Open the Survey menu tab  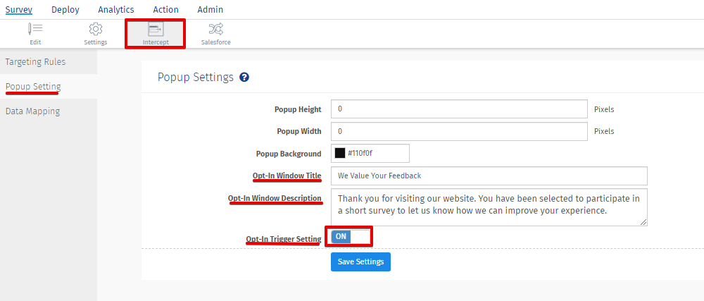click(x=19, y=10)
